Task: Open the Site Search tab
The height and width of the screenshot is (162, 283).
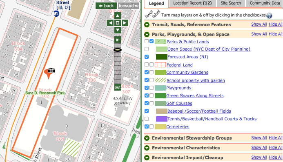Action: click(231, 3)
